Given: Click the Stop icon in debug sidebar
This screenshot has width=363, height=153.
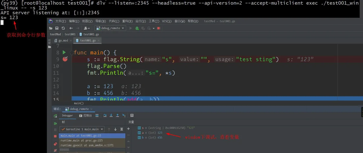Looking at the screenshot, I should coord(55,136).
